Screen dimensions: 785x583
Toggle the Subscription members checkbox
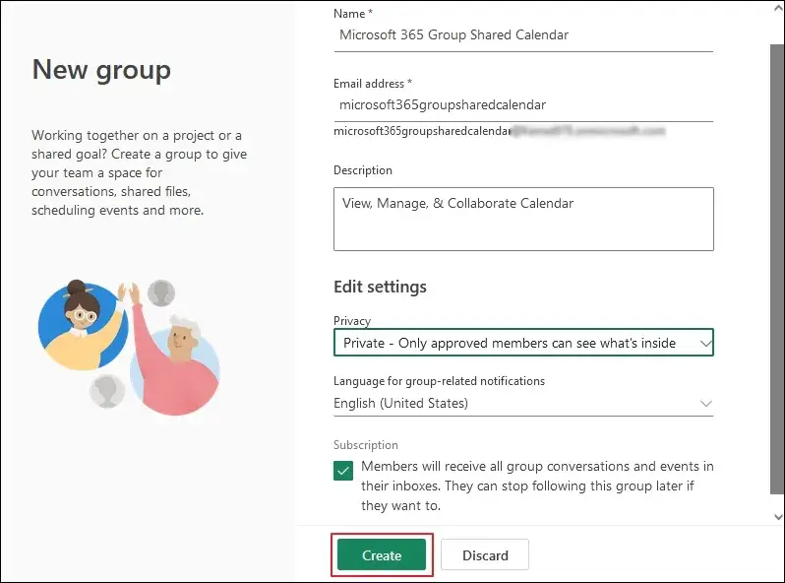343,471
